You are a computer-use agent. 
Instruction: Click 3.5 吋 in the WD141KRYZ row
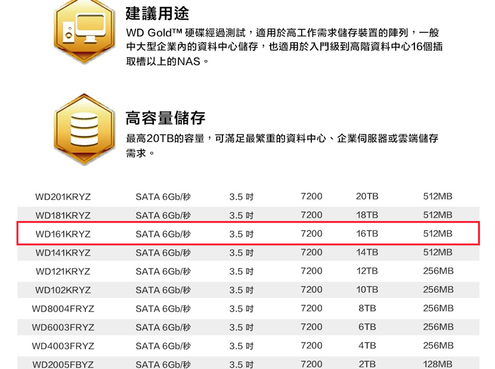(x=242, y=253)
